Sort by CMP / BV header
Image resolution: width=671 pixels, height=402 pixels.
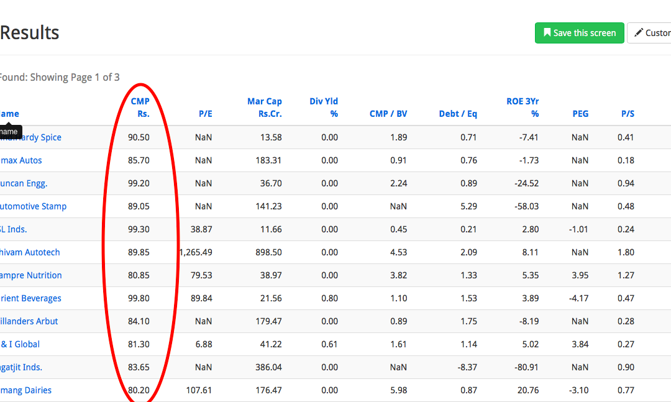pyautogui.click(x=388, y=114)
